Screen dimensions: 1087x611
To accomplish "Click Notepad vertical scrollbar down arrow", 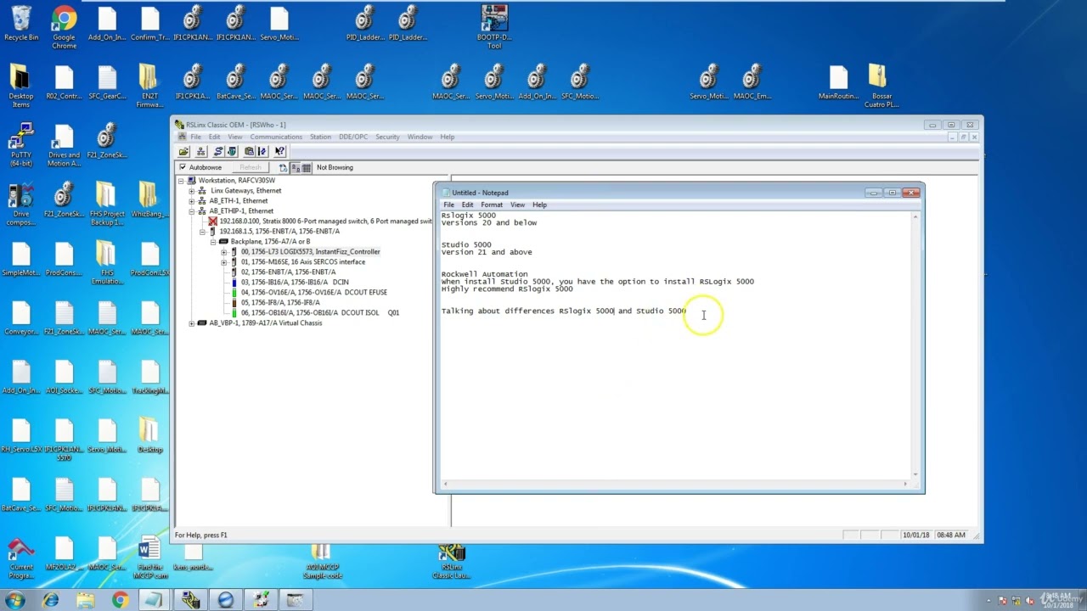I will pyautogui.click(x=915, y=474).
